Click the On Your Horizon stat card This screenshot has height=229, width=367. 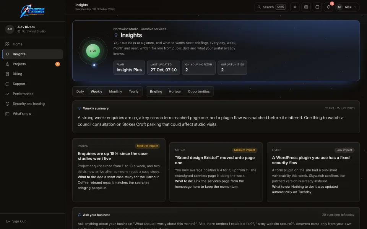[199, 68]
